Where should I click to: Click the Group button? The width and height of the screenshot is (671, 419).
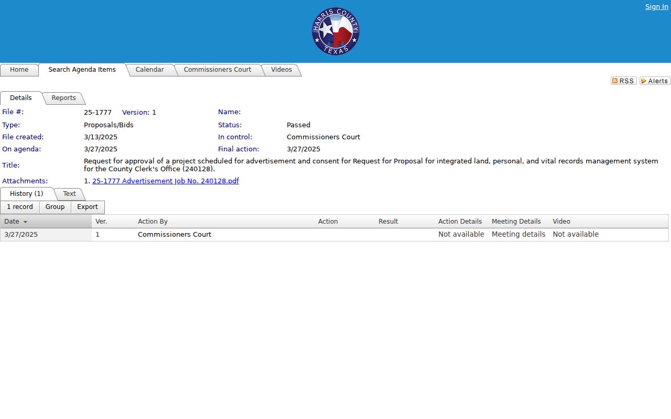[55, 207]
